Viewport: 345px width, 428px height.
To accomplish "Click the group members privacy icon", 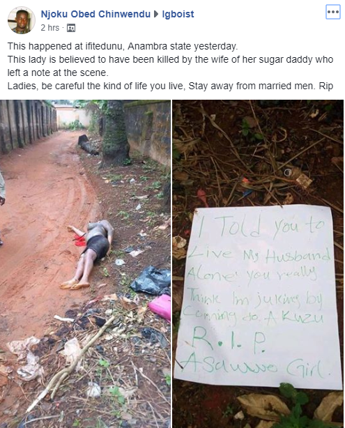I will pyautogui.click(x=71, y=28).
